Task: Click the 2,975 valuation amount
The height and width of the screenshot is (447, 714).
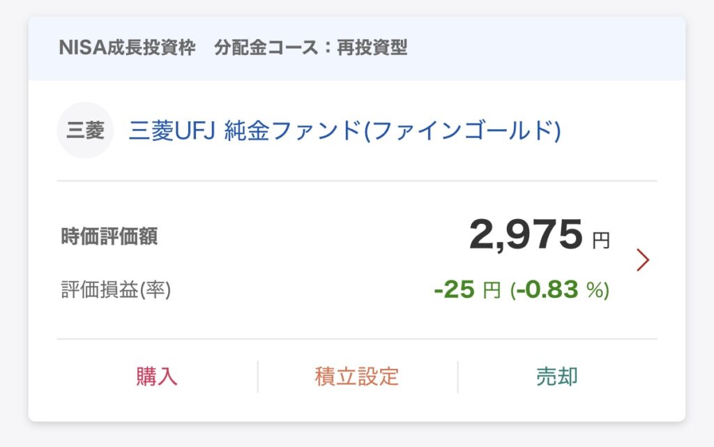Action: [525, 235]
